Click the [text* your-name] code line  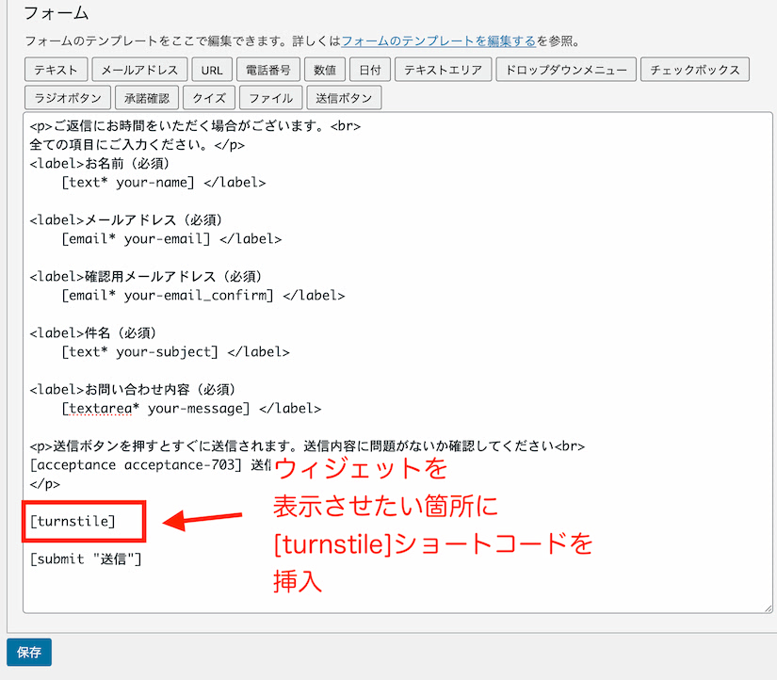[x=164, y=183]
